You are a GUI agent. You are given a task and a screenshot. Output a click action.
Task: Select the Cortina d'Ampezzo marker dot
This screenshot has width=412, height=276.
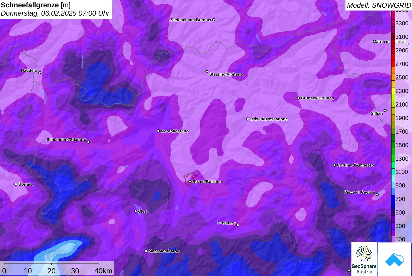coord(334,165)
